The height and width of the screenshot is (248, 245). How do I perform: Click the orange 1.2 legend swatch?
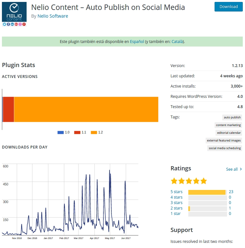click(94, 133)
